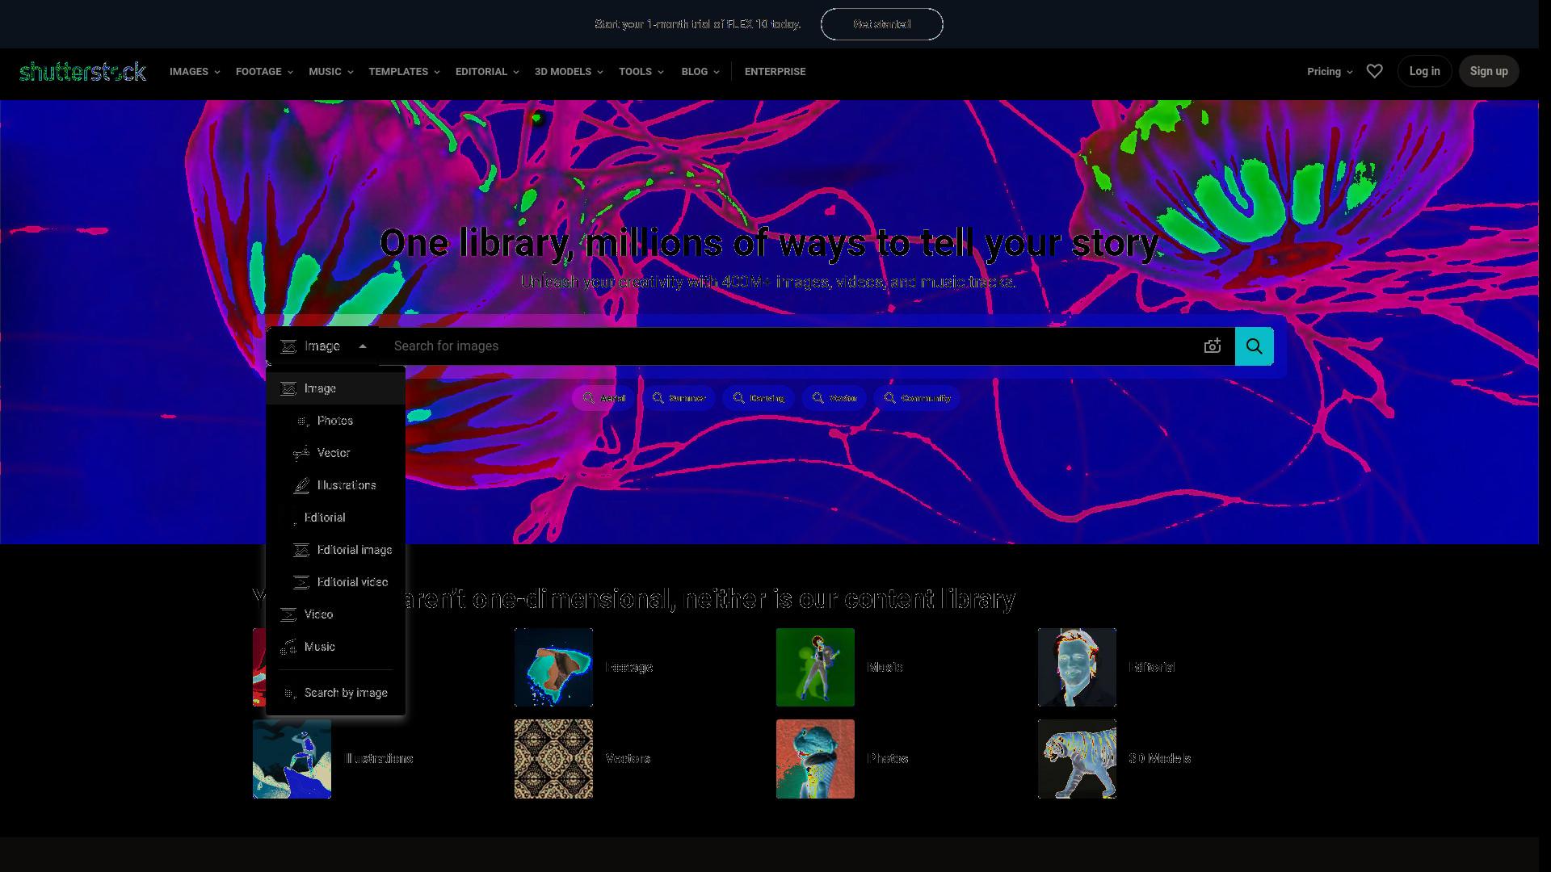Click magnifier icon on Community chip
The width and height of the screenshot is (1551, 872).
coord(889,398)
